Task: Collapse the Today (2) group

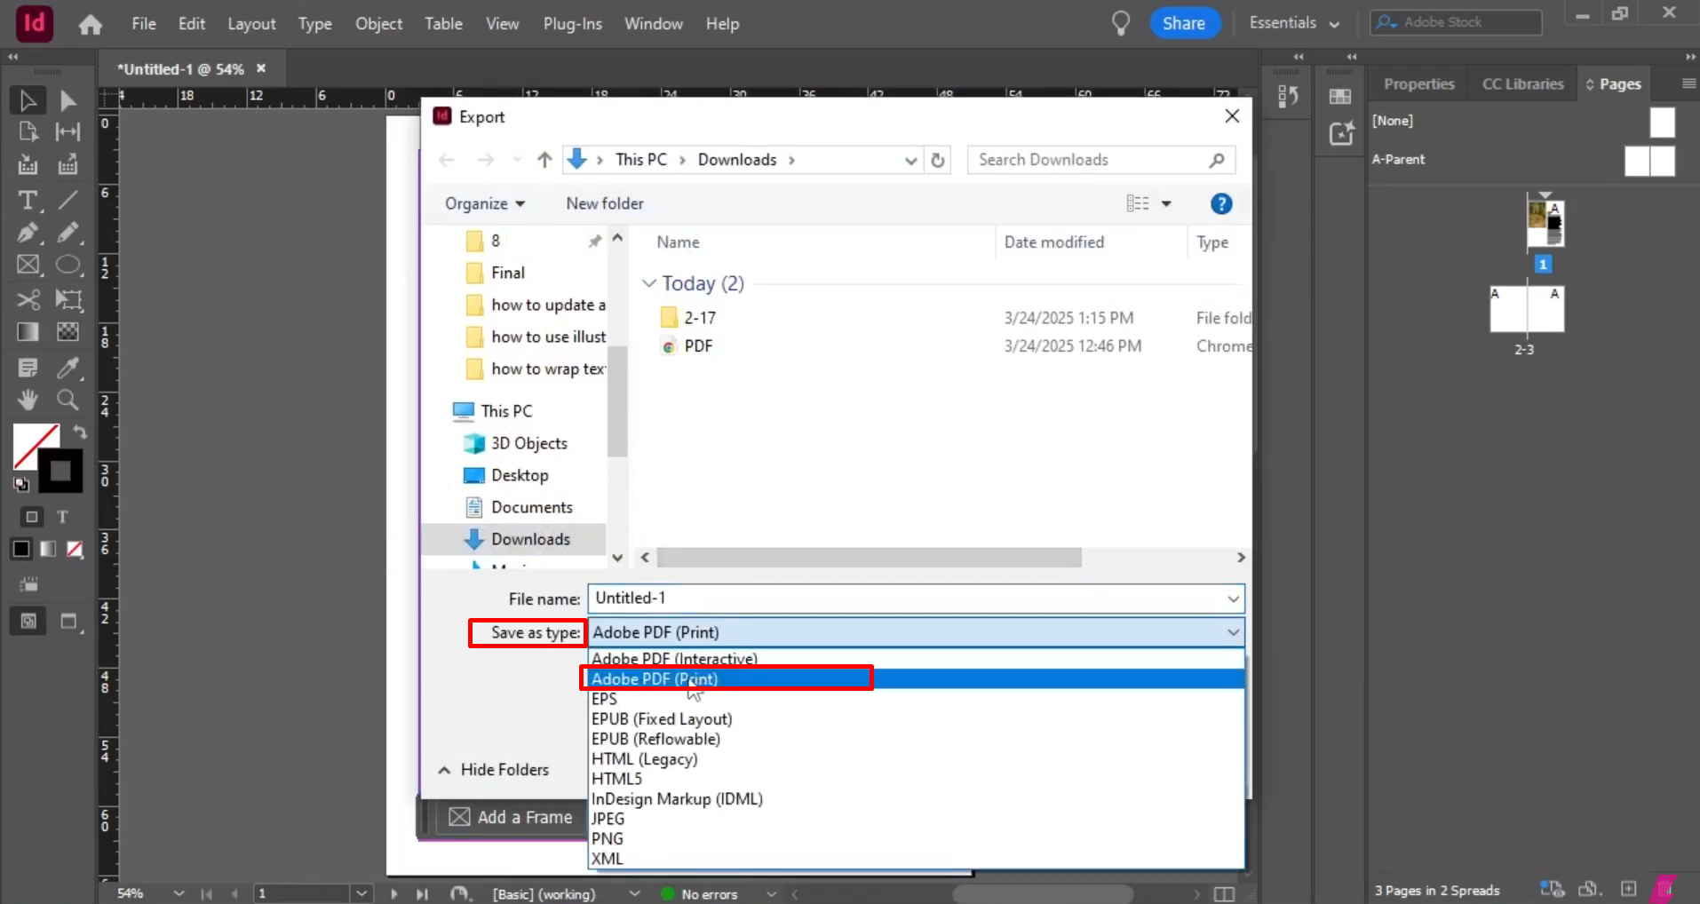Action: 649,283
